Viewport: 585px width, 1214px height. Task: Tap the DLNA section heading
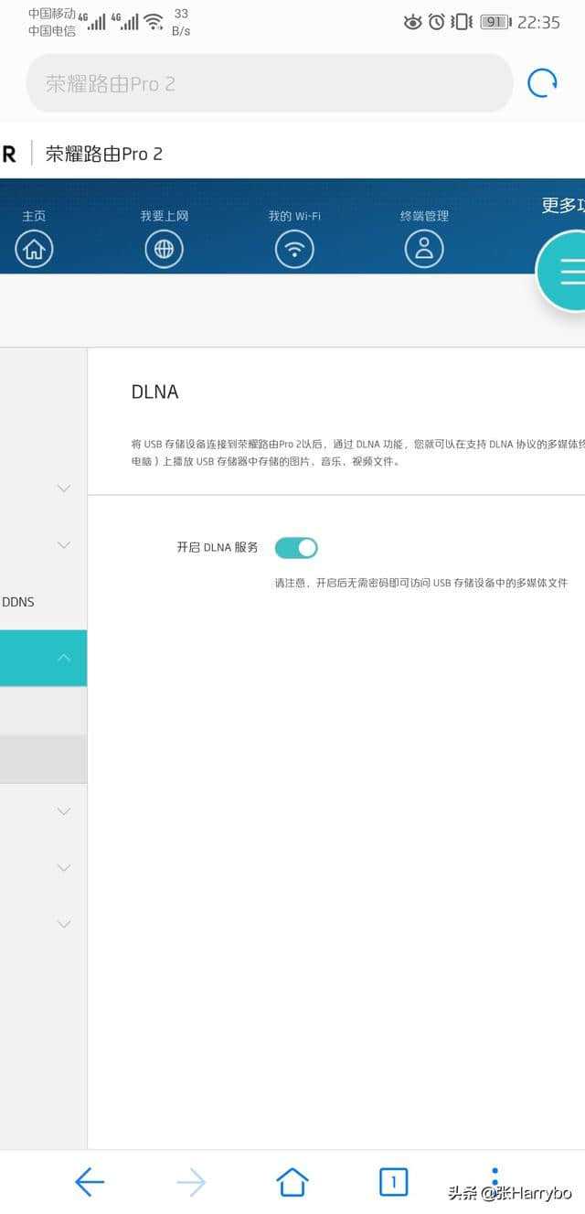tap(155, 392)
